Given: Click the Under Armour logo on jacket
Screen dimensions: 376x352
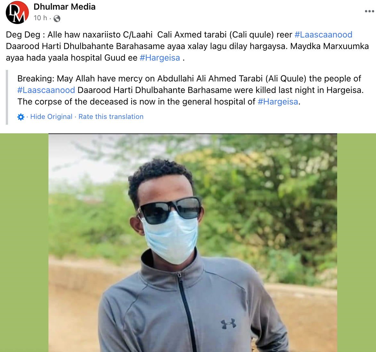Looking at the screenshot, I should 228,324.
